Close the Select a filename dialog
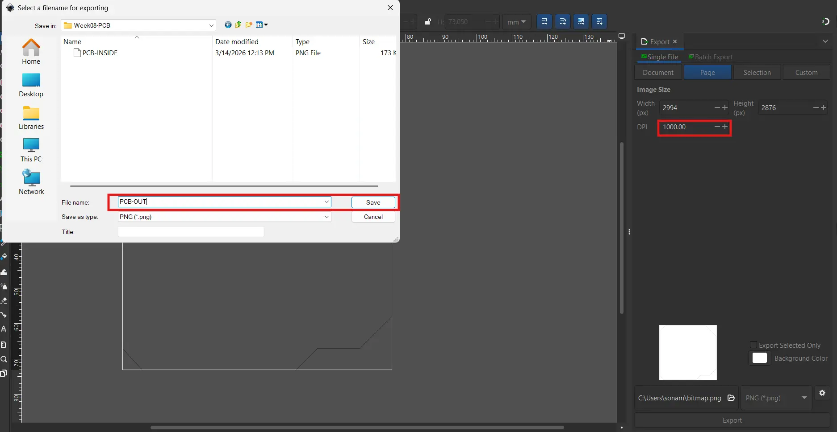837x432 pixels. [390, 8]
